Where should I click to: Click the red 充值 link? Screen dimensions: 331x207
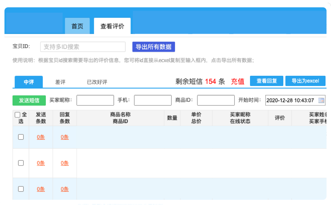tap(238, 82)
